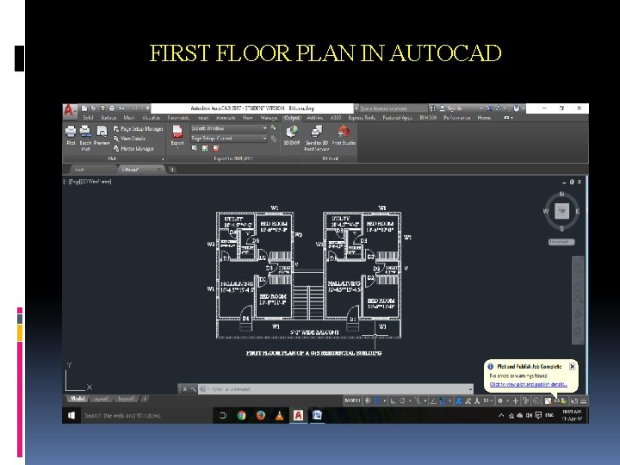The image size is (620, 465).
Task: Click the Task View taskbar icon
Action: pos(223,415)
